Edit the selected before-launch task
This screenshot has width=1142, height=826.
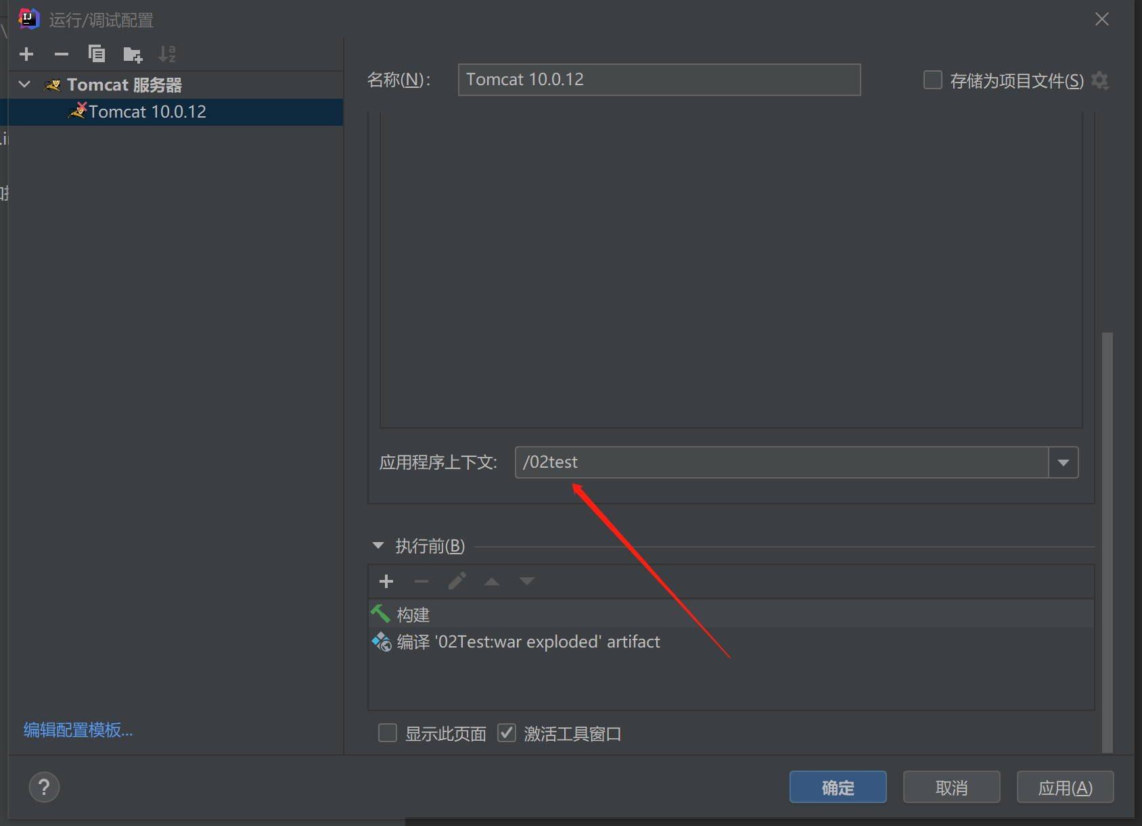457,581
